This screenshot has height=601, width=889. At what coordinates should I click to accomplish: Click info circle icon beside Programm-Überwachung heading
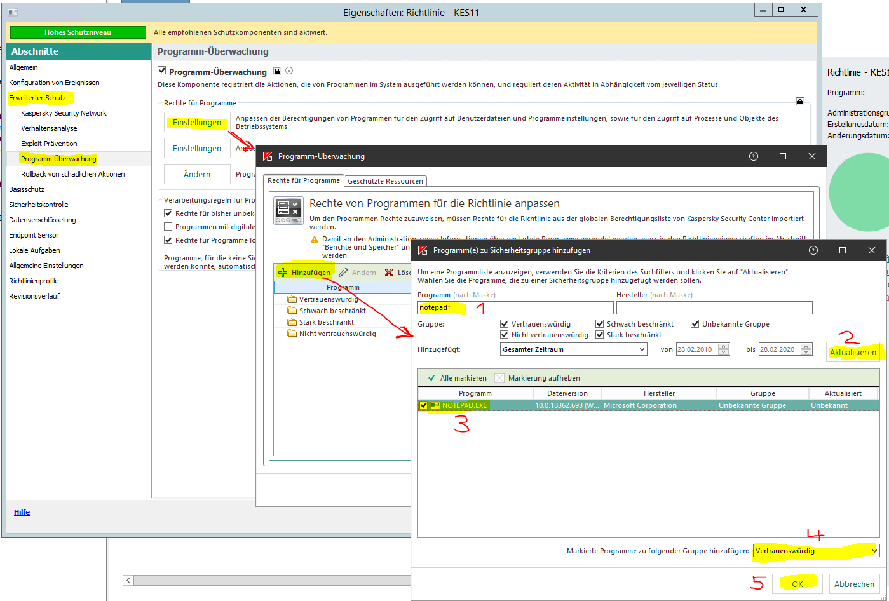point(289,71)
